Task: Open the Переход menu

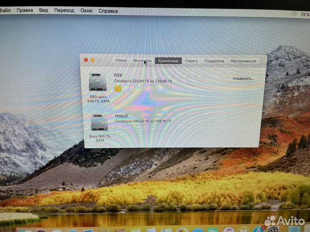Action: [x=64, y=11]
